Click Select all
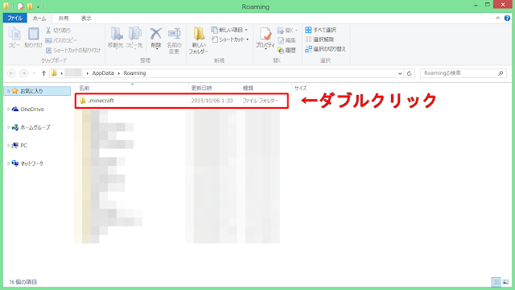 pyautogui.click(x=320, y=30)
